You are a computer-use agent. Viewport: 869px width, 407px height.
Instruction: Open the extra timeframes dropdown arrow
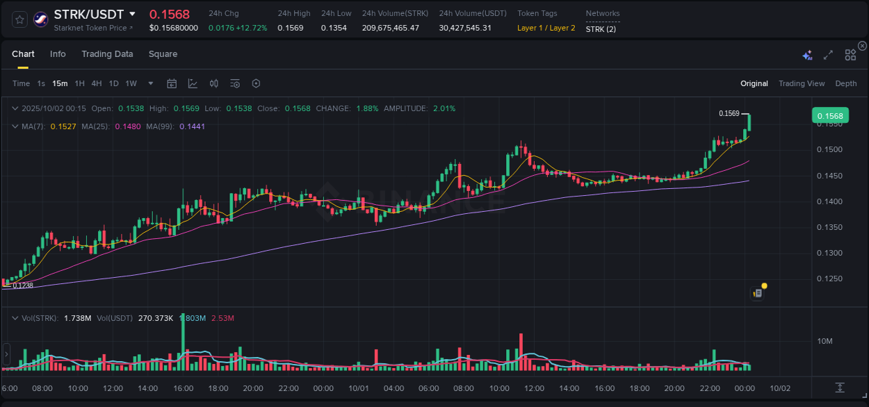point(149,83)
